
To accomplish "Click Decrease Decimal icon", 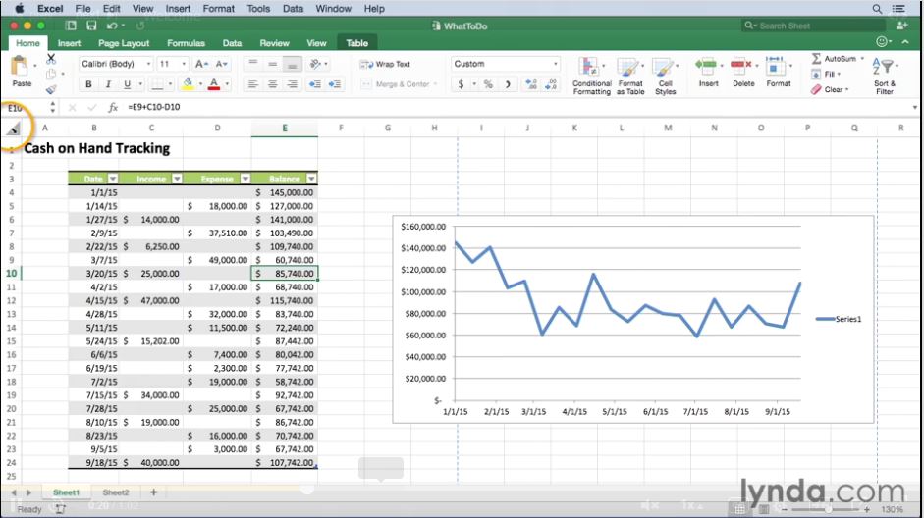I will [x=551, y=84].
